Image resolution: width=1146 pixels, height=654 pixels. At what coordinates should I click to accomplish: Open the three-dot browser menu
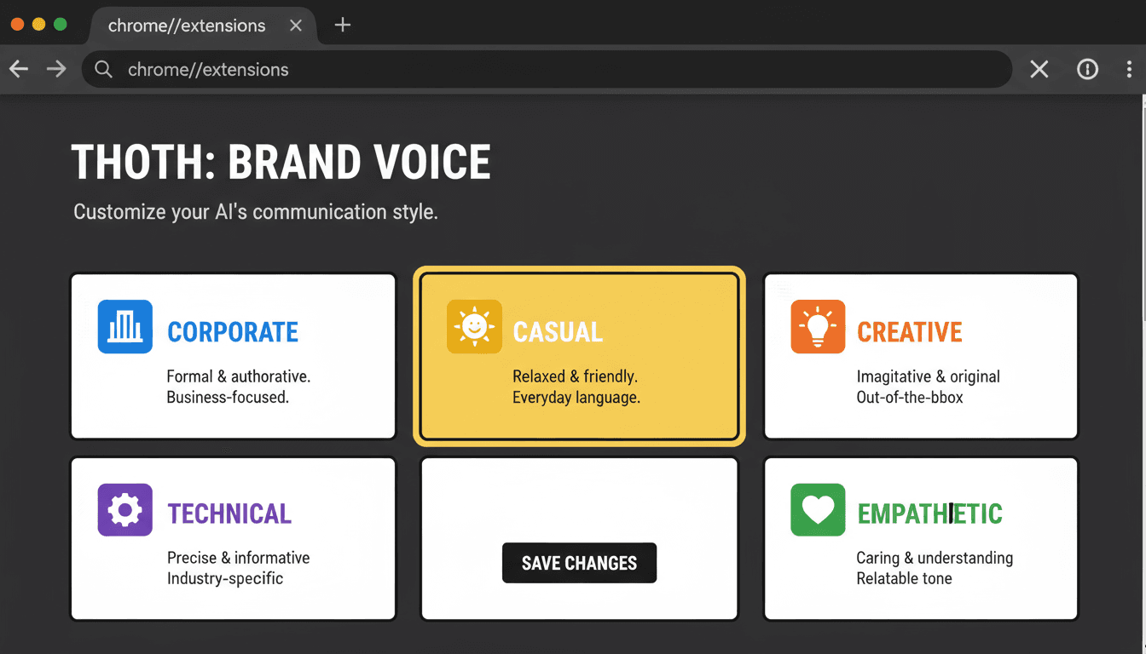click(1129, 70)
